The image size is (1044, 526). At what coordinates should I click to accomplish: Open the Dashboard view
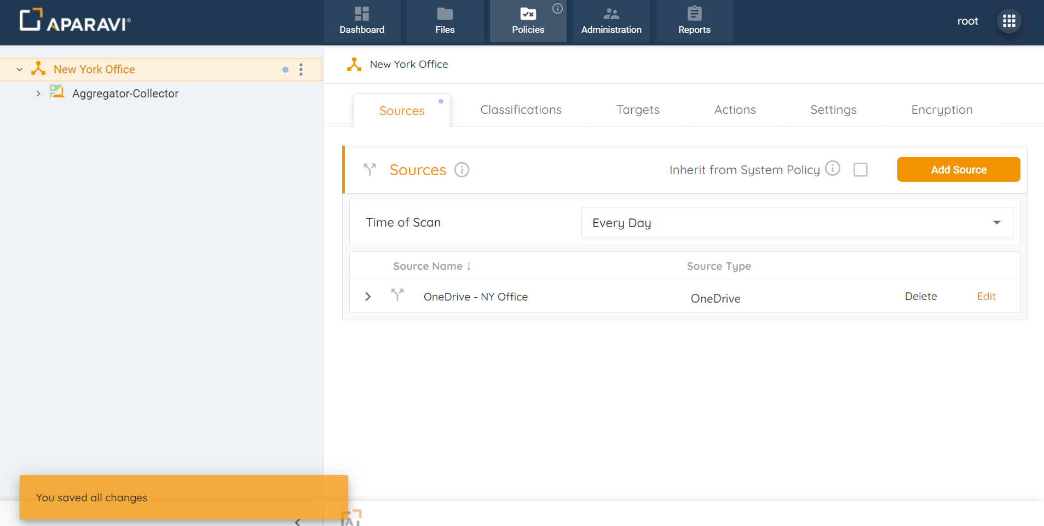pyautogui.click(x=362, y=21)
